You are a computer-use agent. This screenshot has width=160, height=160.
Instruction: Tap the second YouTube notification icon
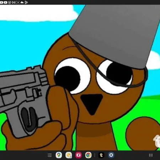coord(5,2)
